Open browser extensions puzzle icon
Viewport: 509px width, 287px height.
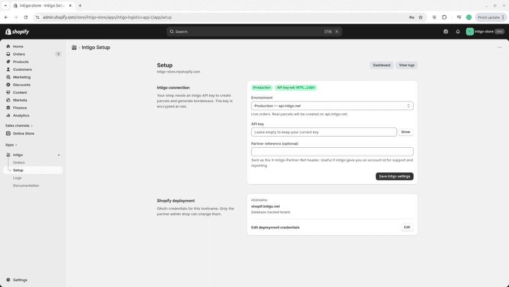tap(444, 17)
